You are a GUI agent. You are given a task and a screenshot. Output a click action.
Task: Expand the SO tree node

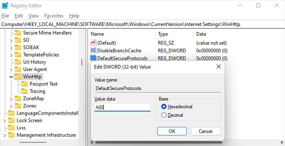tap(11, 40)
